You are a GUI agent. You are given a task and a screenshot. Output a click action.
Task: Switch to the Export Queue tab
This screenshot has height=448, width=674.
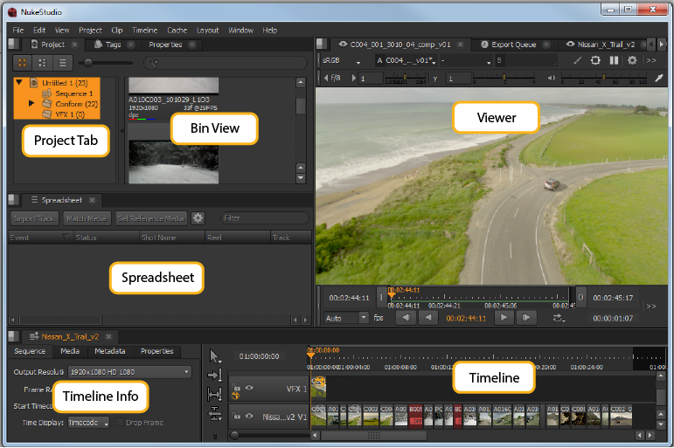click(x=514, y=44)
